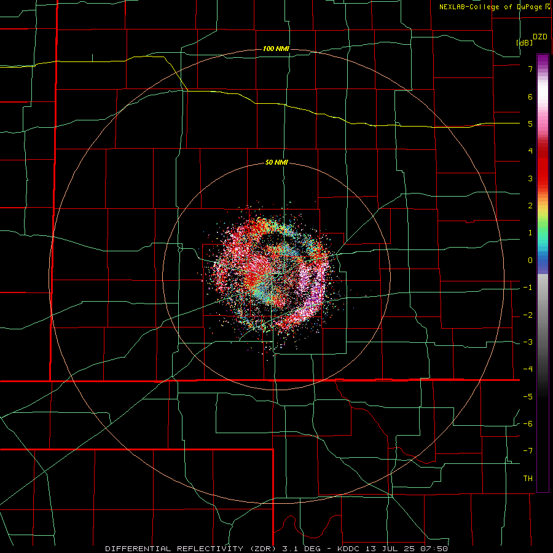Click legend value 7 on the color scale
The image size is (553, 553).
coord(530,69)
